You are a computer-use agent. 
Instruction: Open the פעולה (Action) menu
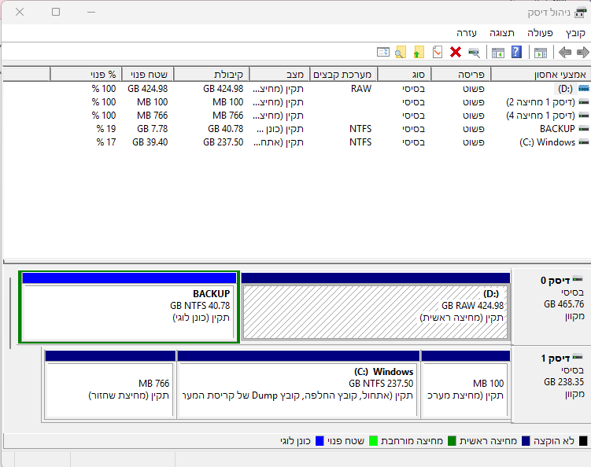540,33
